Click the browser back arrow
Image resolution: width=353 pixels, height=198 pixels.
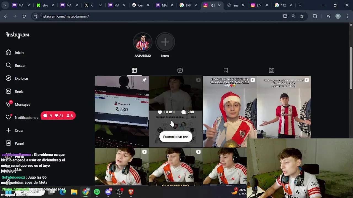pos(6,16)
